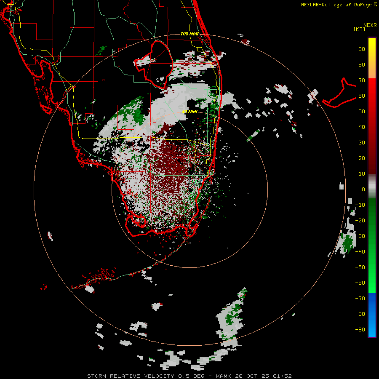Click the NEXR label above the scale
This screenshot has height=379, width=379.
click(370, 25)
